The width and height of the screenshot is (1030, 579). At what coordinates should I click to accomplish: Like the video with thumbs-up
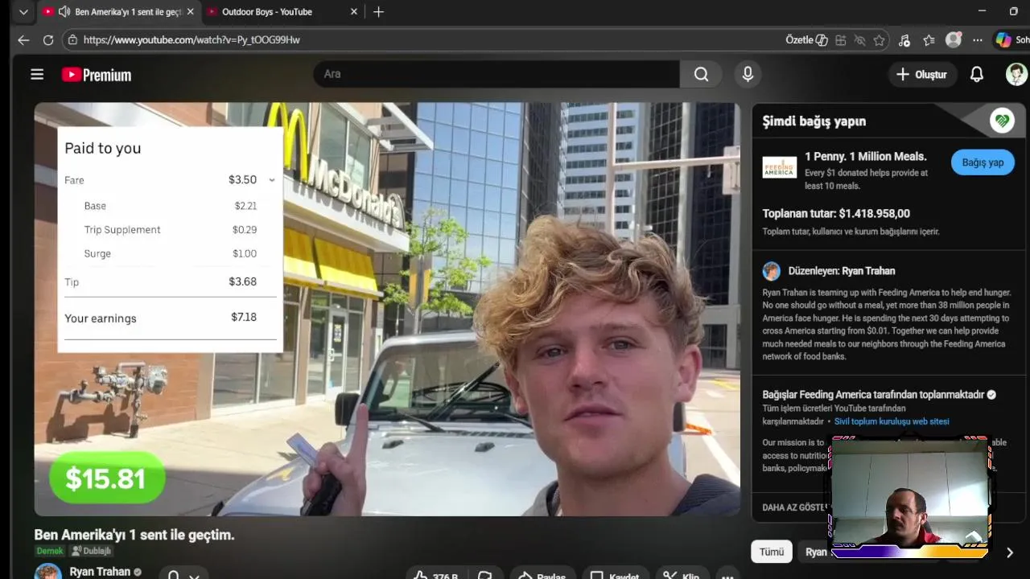[x=435, y=576]
